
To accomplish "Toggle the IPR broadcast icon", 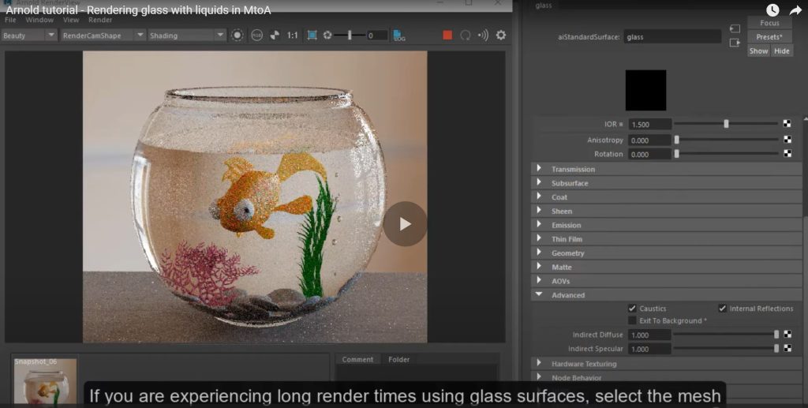I will [x=483, y=35].
